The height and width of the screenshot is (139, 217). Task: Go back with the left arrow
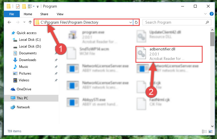point(9,22)
